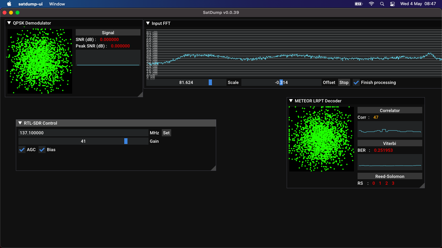The image size is (442, 248).
Task: Adjust the FFT Scale slider handle
Action: tap(210, 82)
